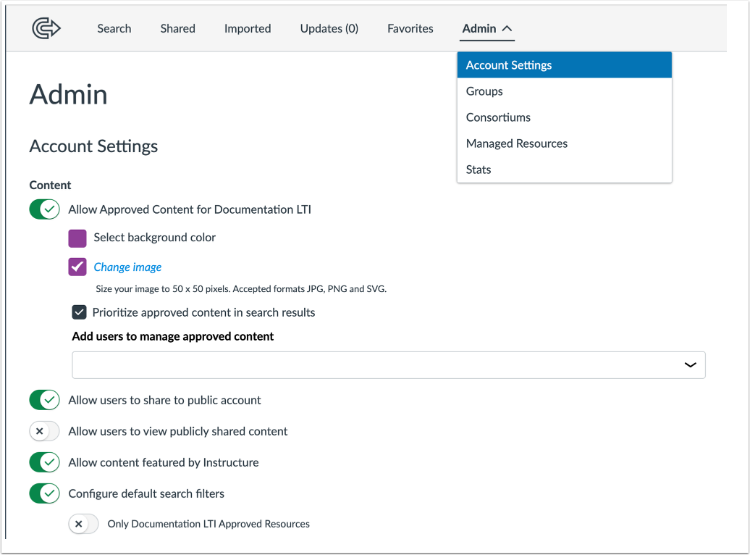This screenshot has height=555, width=750.
Task: Go to Favorites
Action: point(410,28)
